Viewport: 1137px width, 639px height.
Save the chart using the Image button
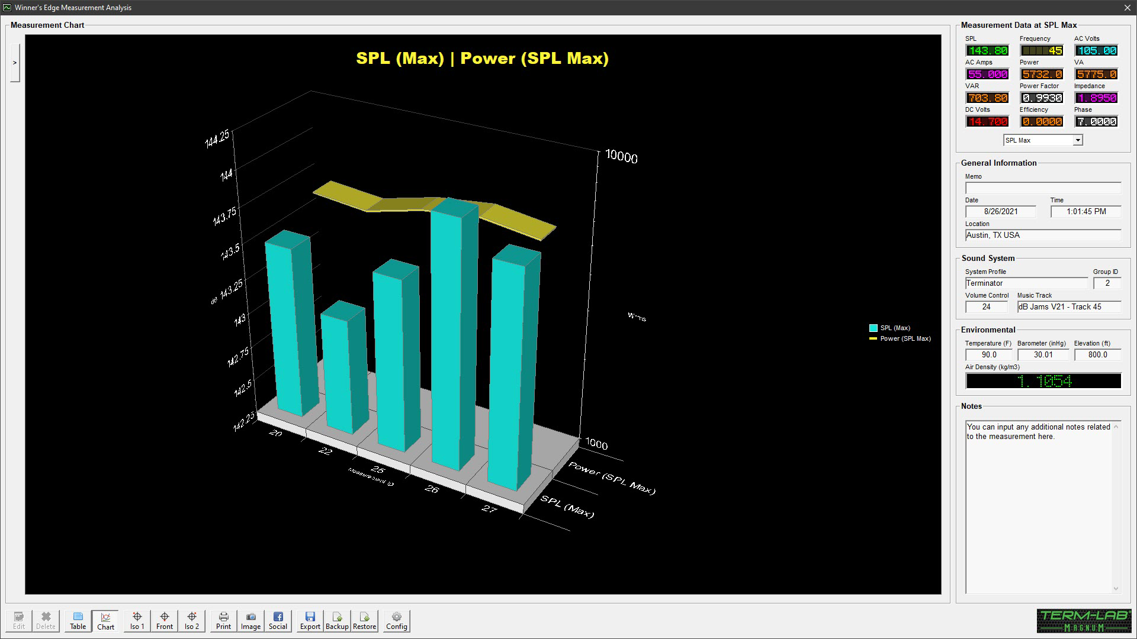click(250, 621)
